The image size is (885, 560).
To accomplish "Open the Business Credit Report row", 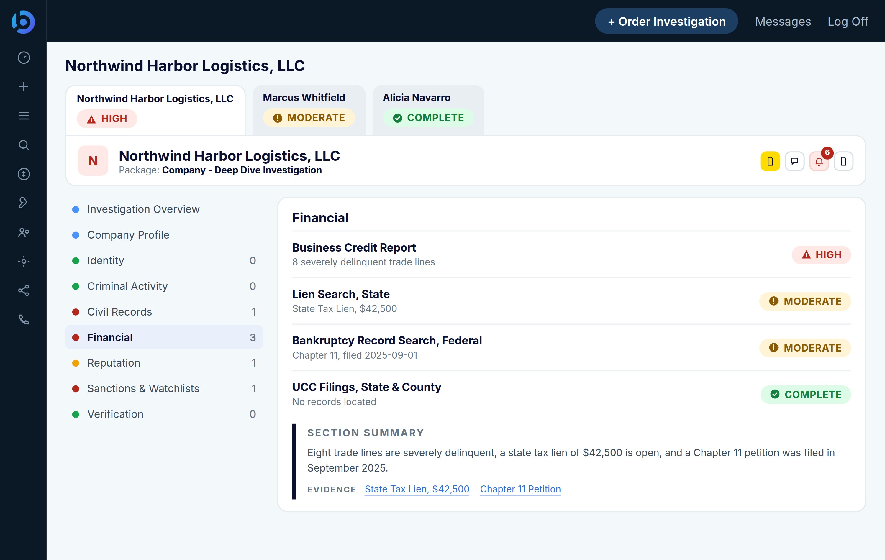I will (x=571, y=255).
